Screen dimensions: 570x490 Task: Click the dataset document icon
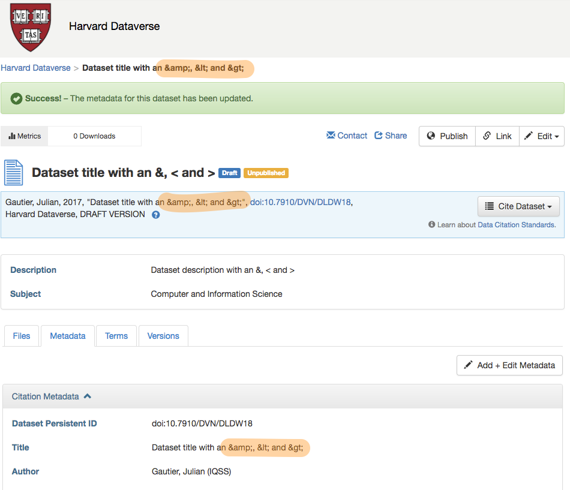[13, 173]
